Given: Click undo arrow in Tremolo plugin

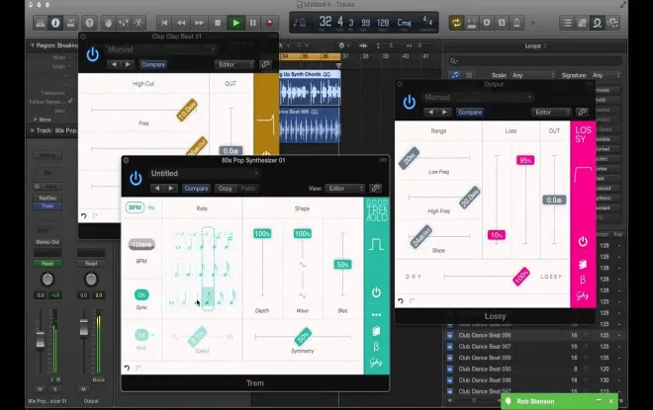Looking at the screenshot, I should tap(127, 368).
